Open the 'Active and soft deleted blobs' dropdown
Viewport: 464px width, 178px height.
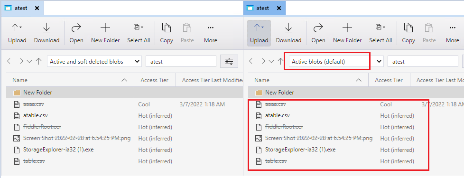pos(94,62)
